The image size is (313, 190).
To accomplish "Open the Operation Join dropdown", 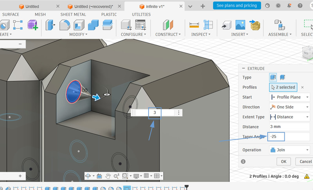I will [290, 150].
